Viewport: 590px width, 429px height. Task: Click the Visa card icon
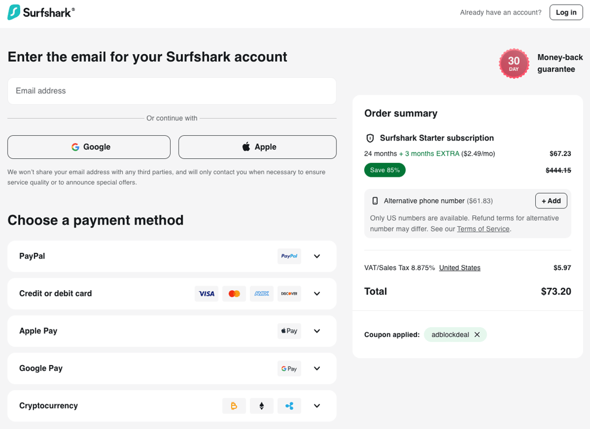[206, 294]
